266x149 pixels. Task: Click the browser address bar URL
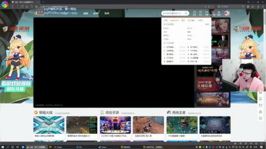click(60, 7)
